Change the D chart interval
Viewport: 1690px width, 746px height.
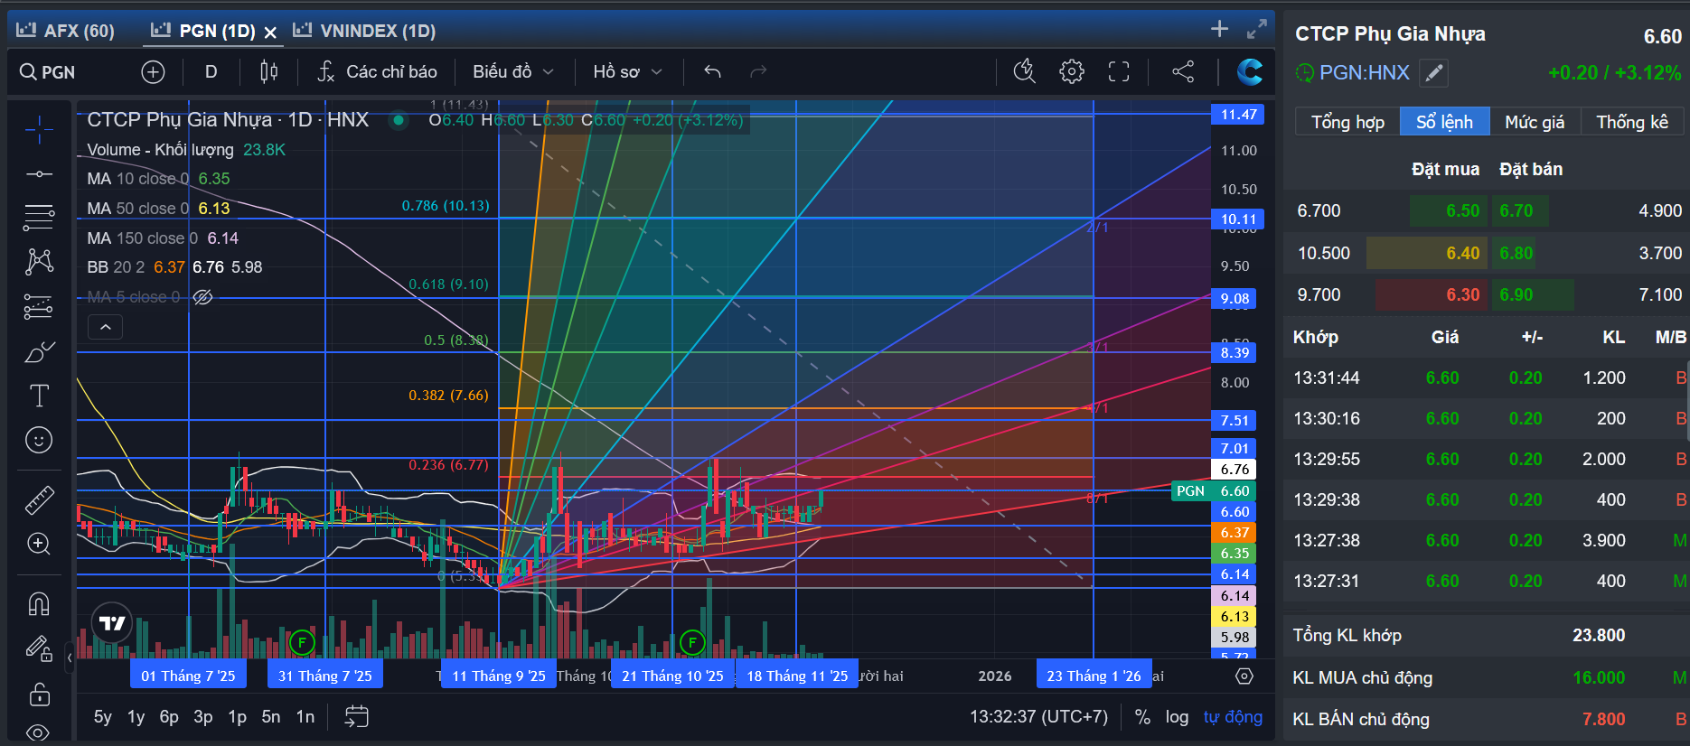(x=211, y=72)
